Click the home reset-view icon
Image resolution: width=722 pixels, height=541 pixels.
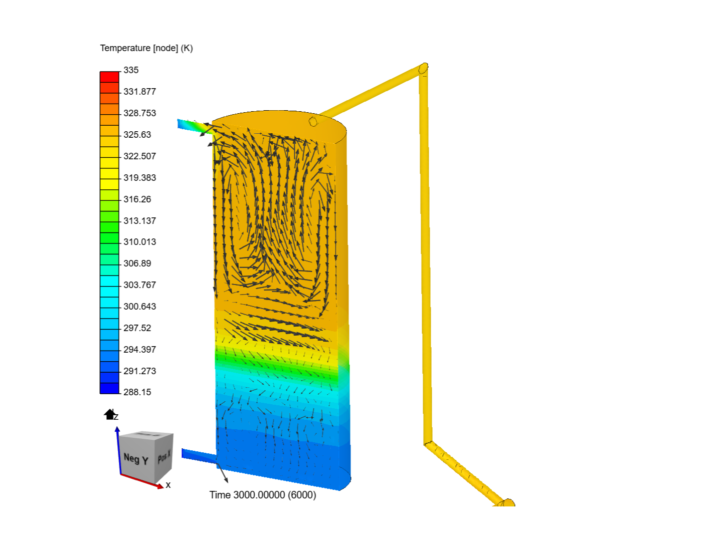[109, 415]
